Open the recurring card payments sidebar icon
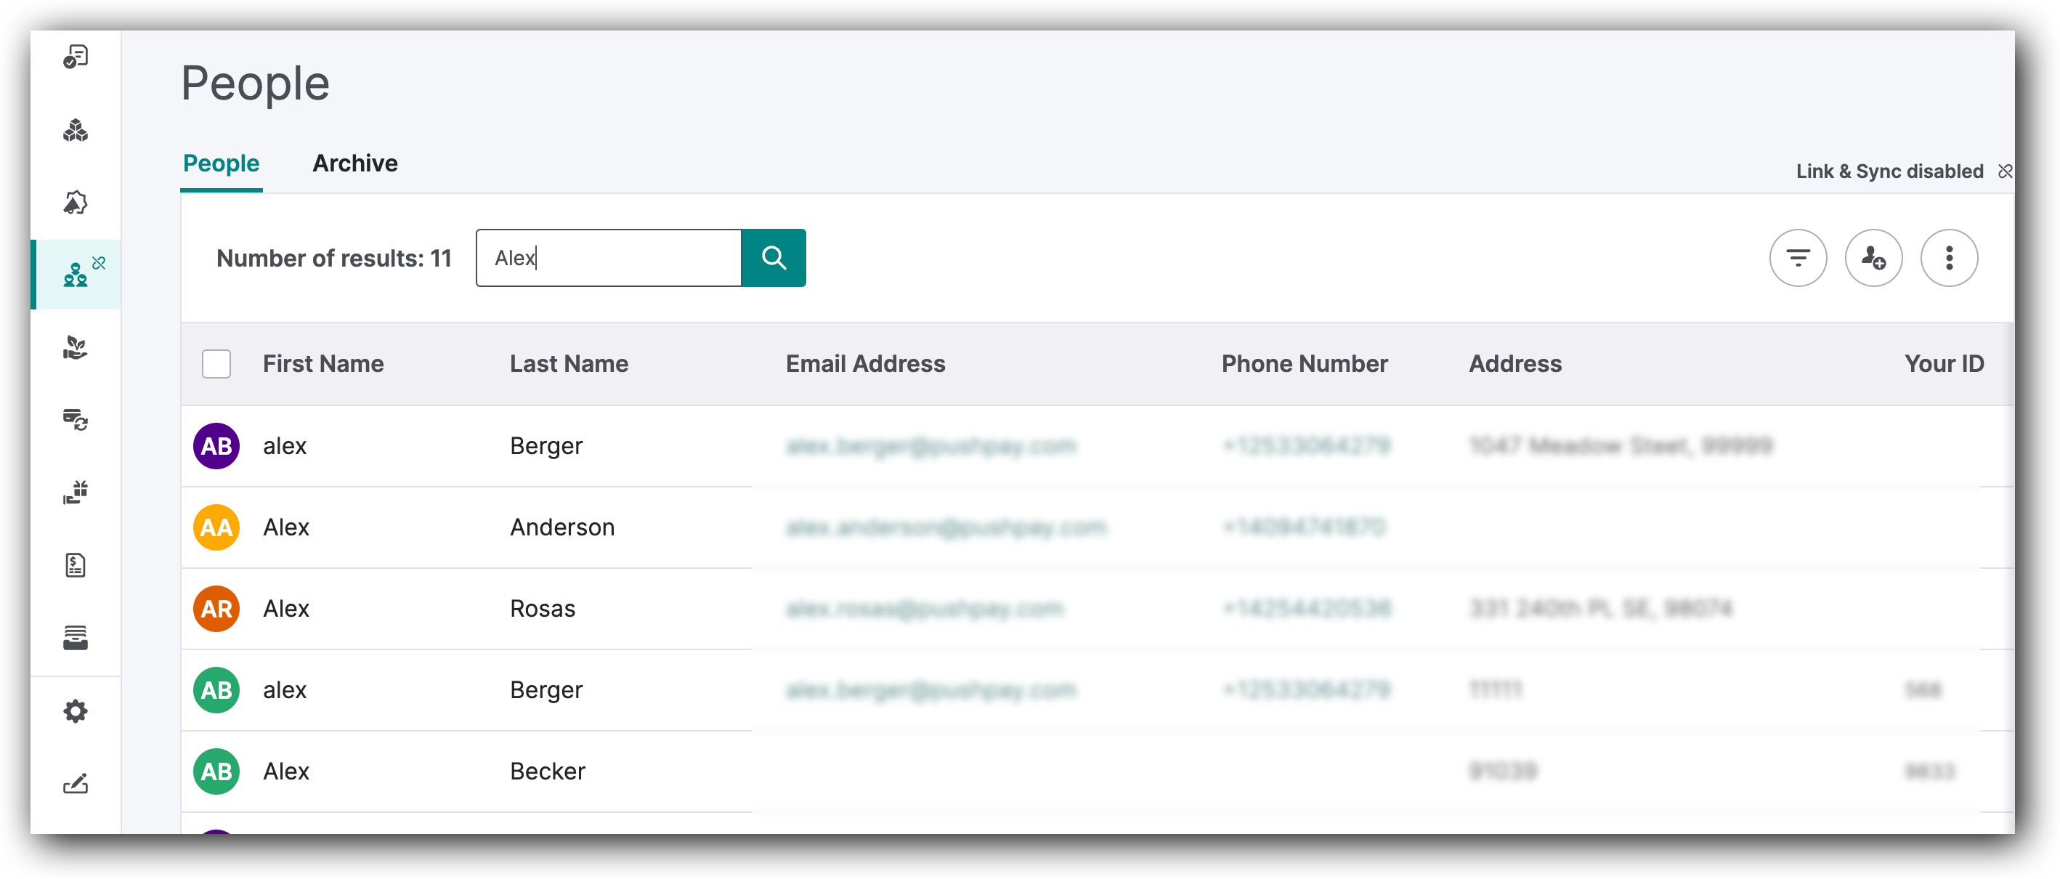2060x879 pixels. click(75, 419)
